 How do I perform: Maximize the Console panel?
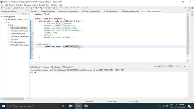189,66
